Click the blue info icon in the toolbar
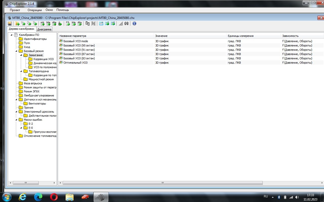Image resolution: width=324 pixels, height=202 pixels. tap(134, 23)
